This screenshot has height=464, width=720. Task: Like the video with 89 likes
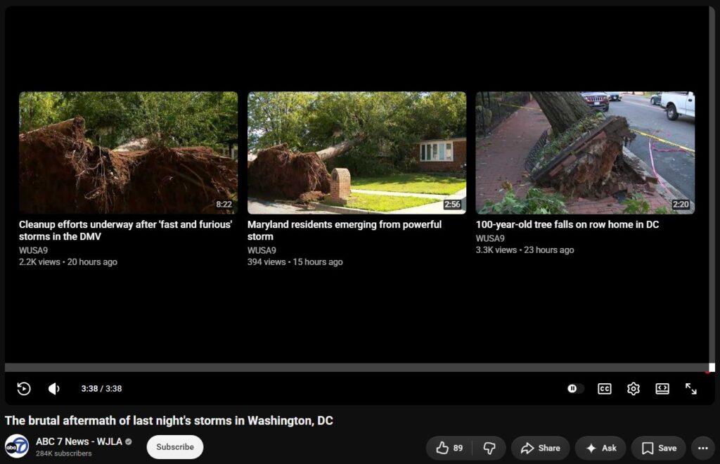click(449, 448)
